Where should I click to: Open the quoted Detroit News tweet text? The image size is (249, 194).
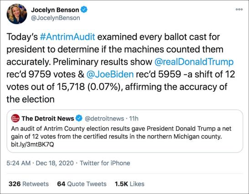(x=121, y=132)
